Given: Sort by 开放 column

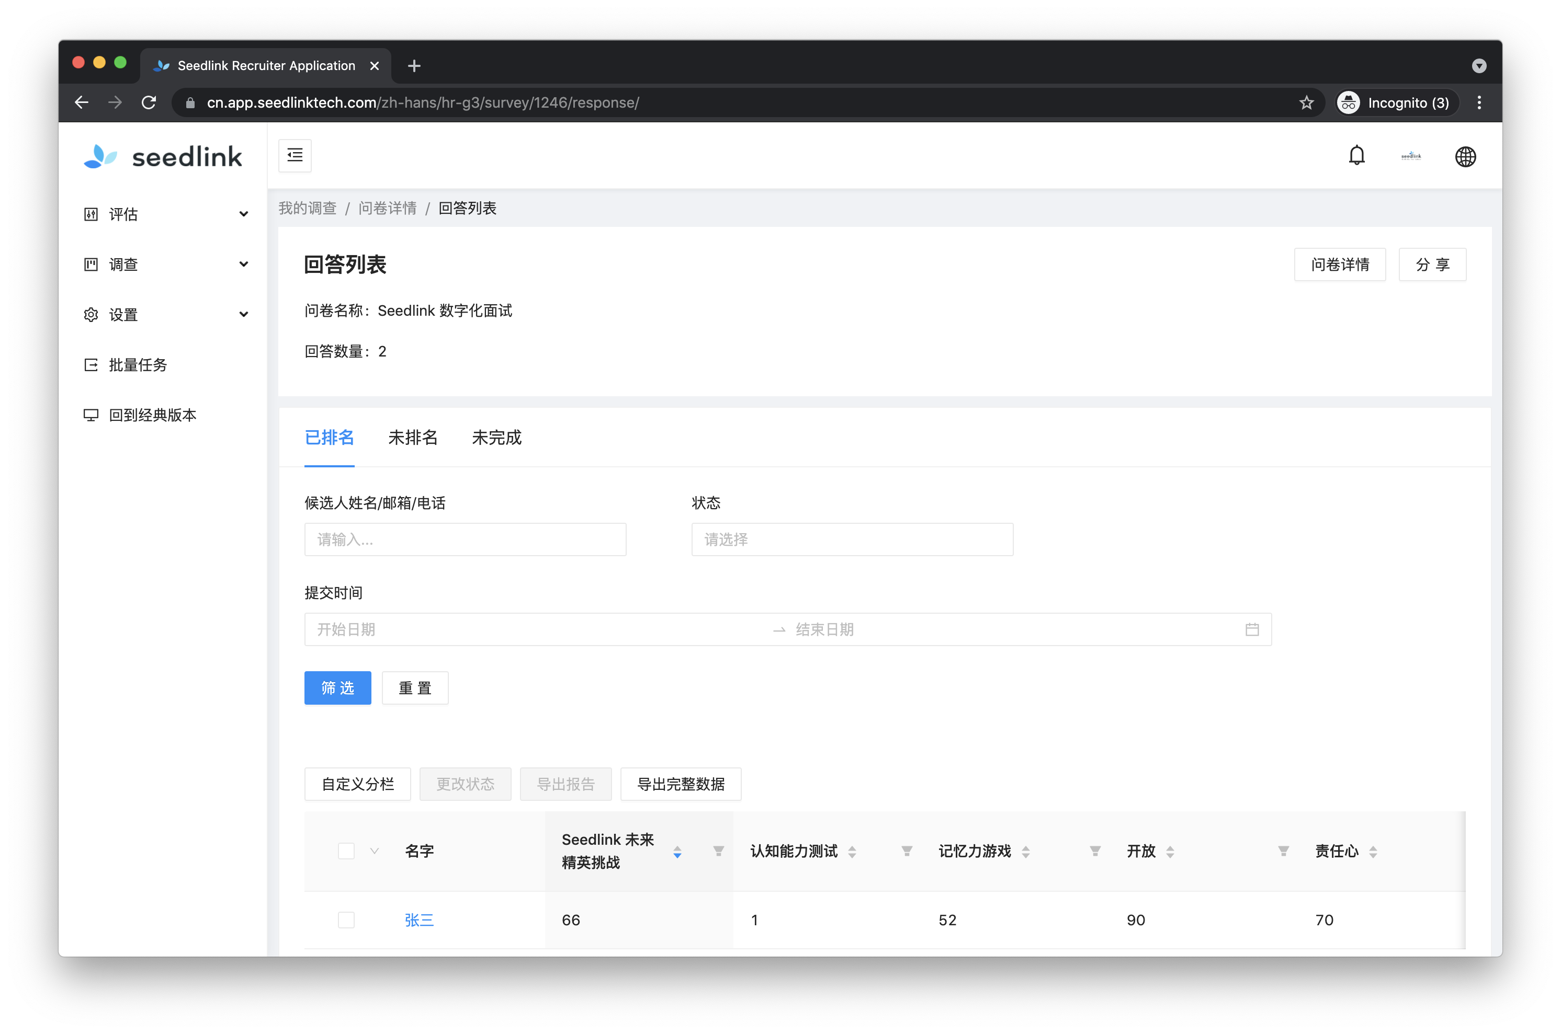Looking at the screenshot, I should coord(1170,852).
